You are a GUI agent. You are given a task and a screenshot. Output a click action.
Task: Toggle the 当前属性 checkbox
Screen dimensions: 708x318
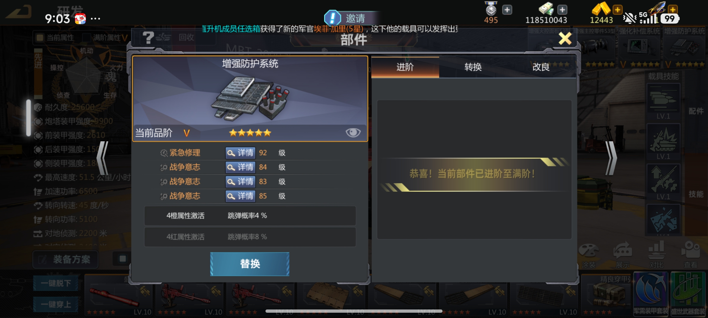pos(39,38)
